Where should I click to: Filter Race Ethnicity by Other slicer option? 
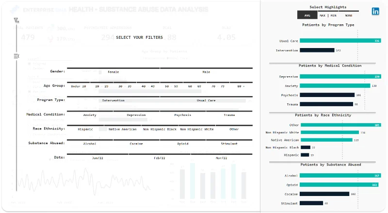pos(234,129)
